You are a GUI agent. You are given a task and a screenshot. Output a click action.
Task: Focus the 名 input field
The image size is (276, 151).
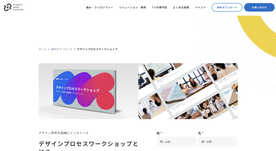pos(218,141)
